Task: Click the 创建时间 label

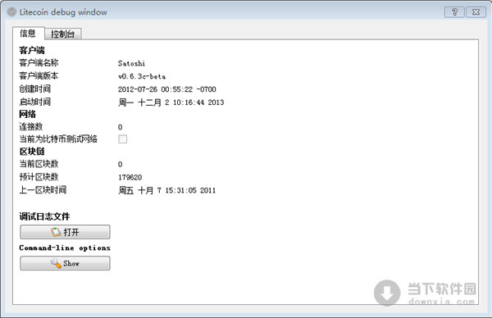Action: tap(34, 89)
